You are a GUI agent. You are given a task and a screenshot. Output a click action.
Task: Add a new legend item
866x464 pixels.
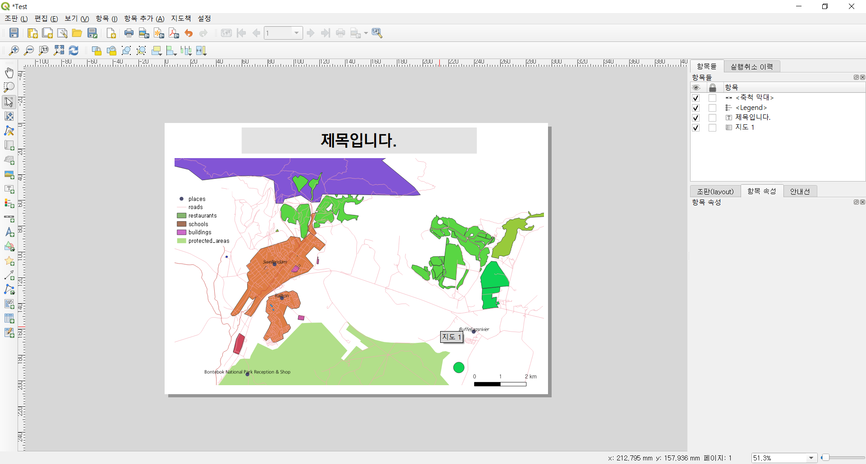(9, 204)
